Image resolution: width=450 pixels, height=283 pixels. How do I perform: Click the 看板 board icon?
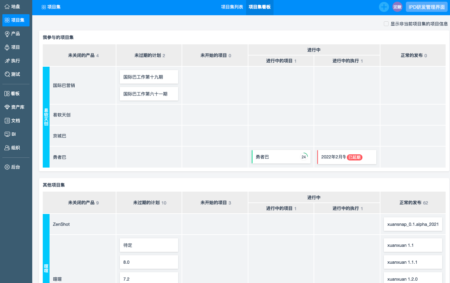click(7, 93)
